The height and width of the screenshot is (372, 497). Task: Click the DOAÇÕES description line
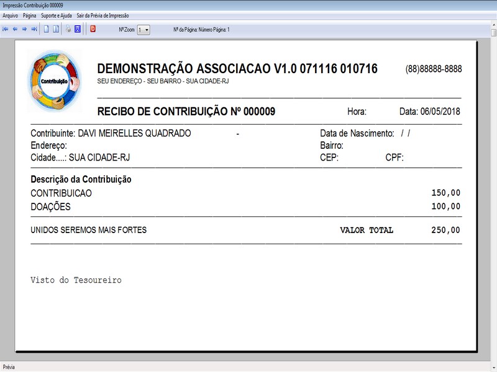51,206
